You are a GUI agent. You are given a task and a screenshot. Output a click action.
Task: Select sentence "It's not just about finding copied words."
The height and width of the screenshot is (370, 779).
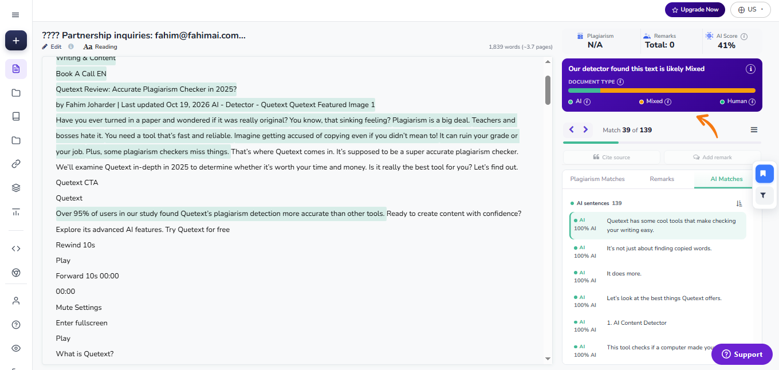(x=658, y=249)
